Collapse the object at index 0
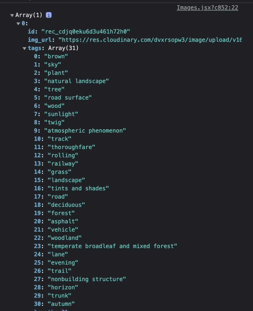This screenshot has height=311, width=253. point(18,24)
